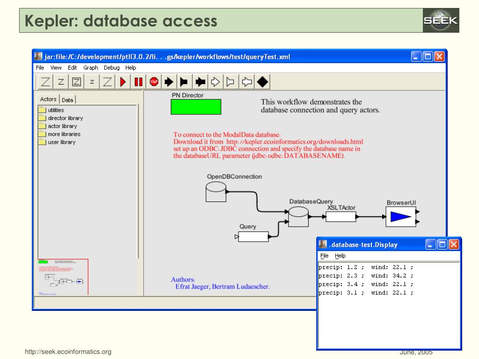
Task: Click the Kepler window title bar icon
Action: (38, 57)
